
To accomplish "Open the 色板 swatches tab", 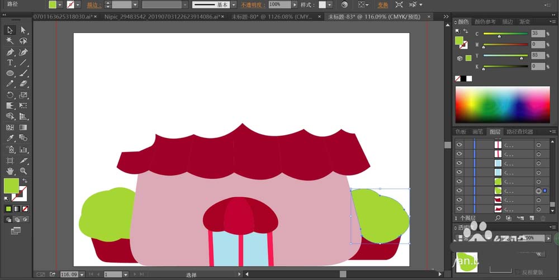I will coord(461,132).
